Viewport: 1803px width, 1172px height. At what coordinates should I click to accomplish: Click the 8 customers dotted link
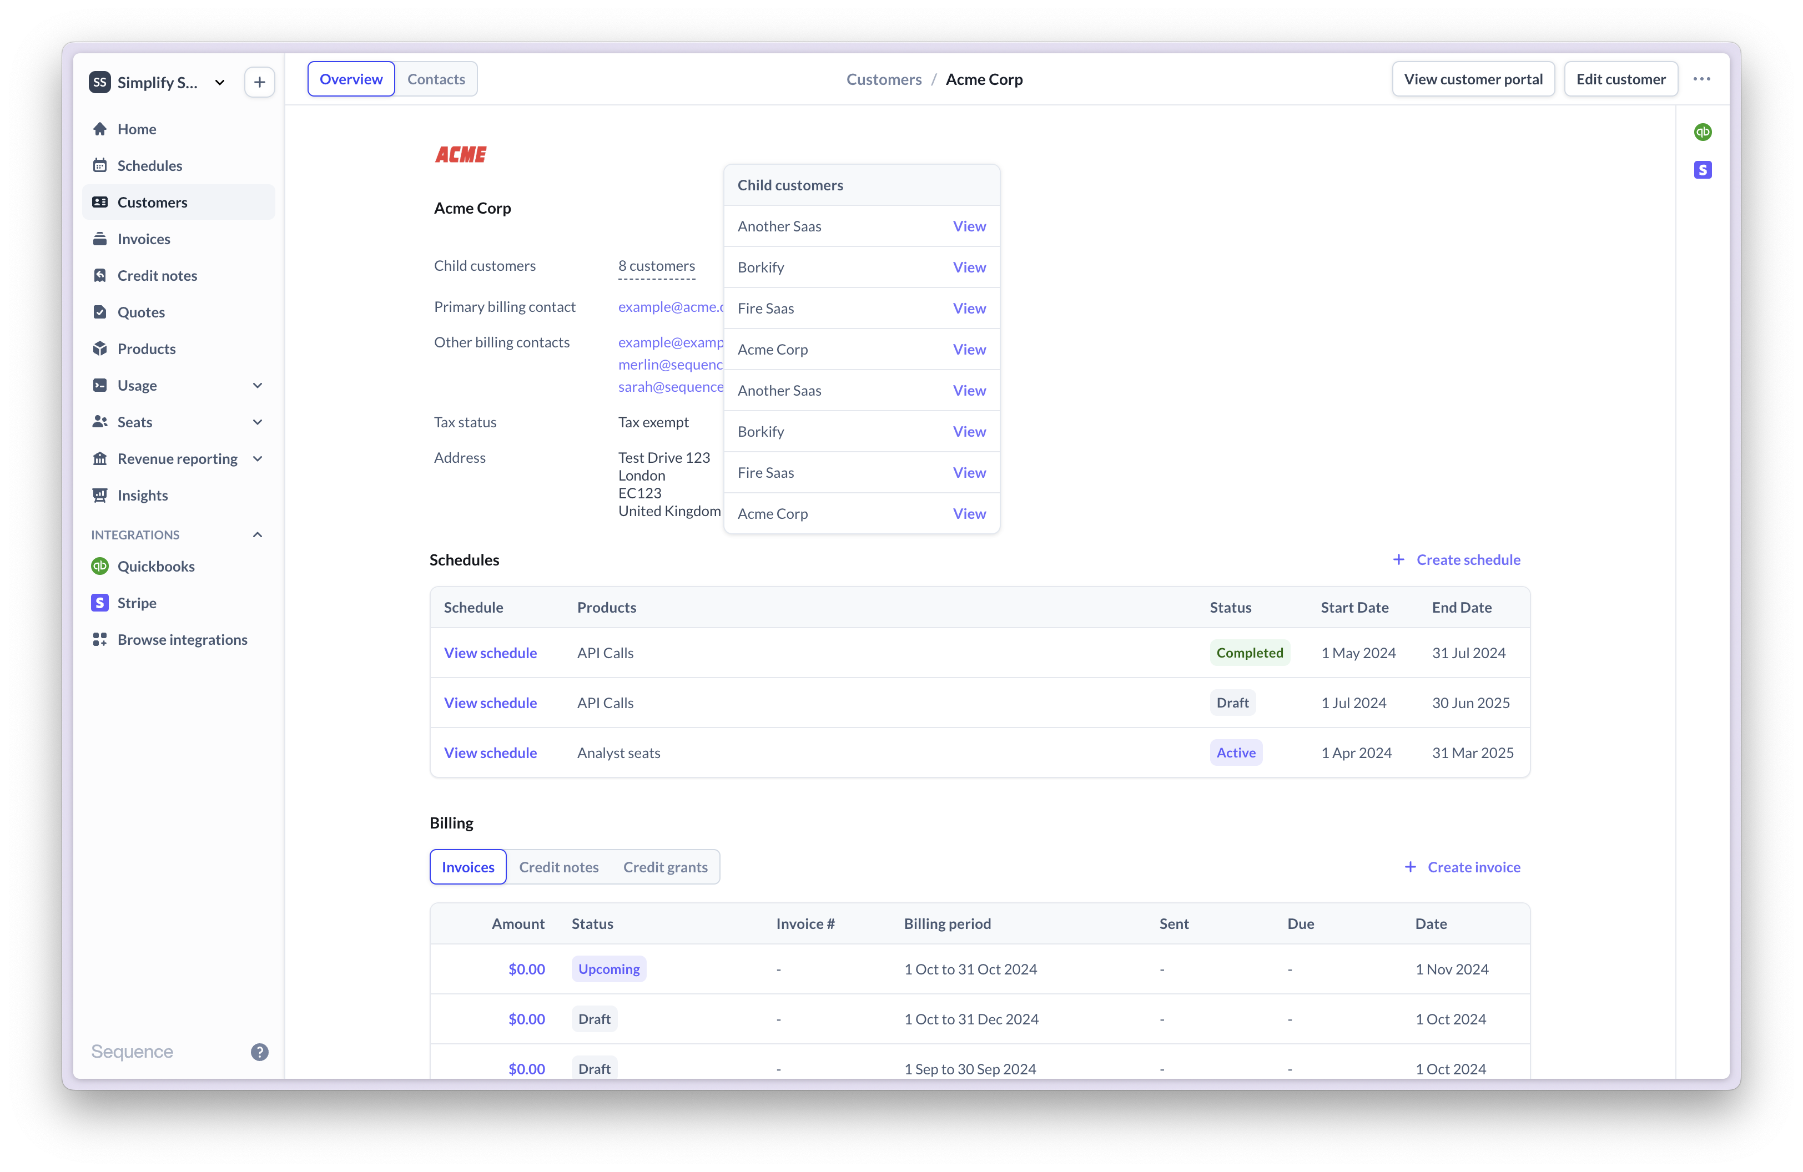click(657, 266)
